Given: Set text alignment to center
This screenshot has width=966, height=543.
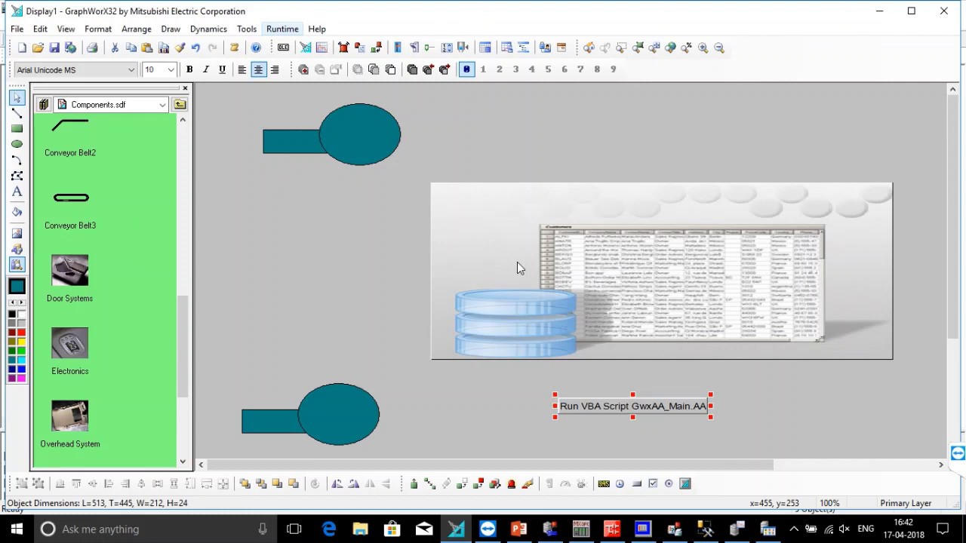Looking at the screenshot, I should point(258,69).
